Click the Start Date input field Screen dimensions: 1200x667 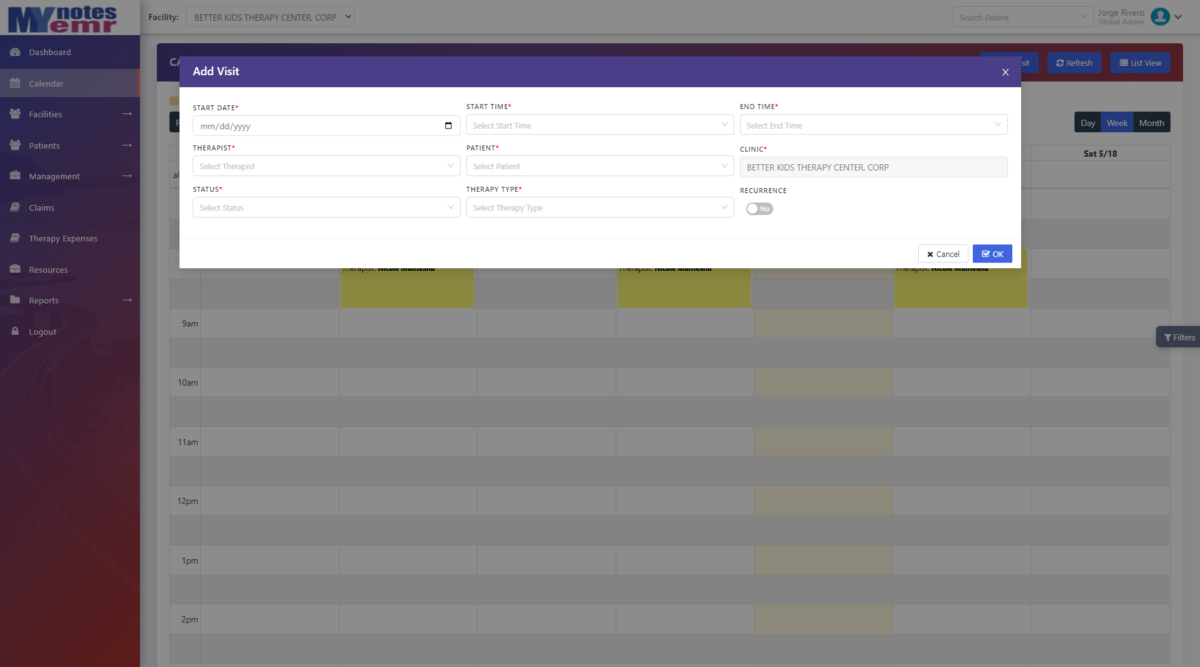(317, 126)
